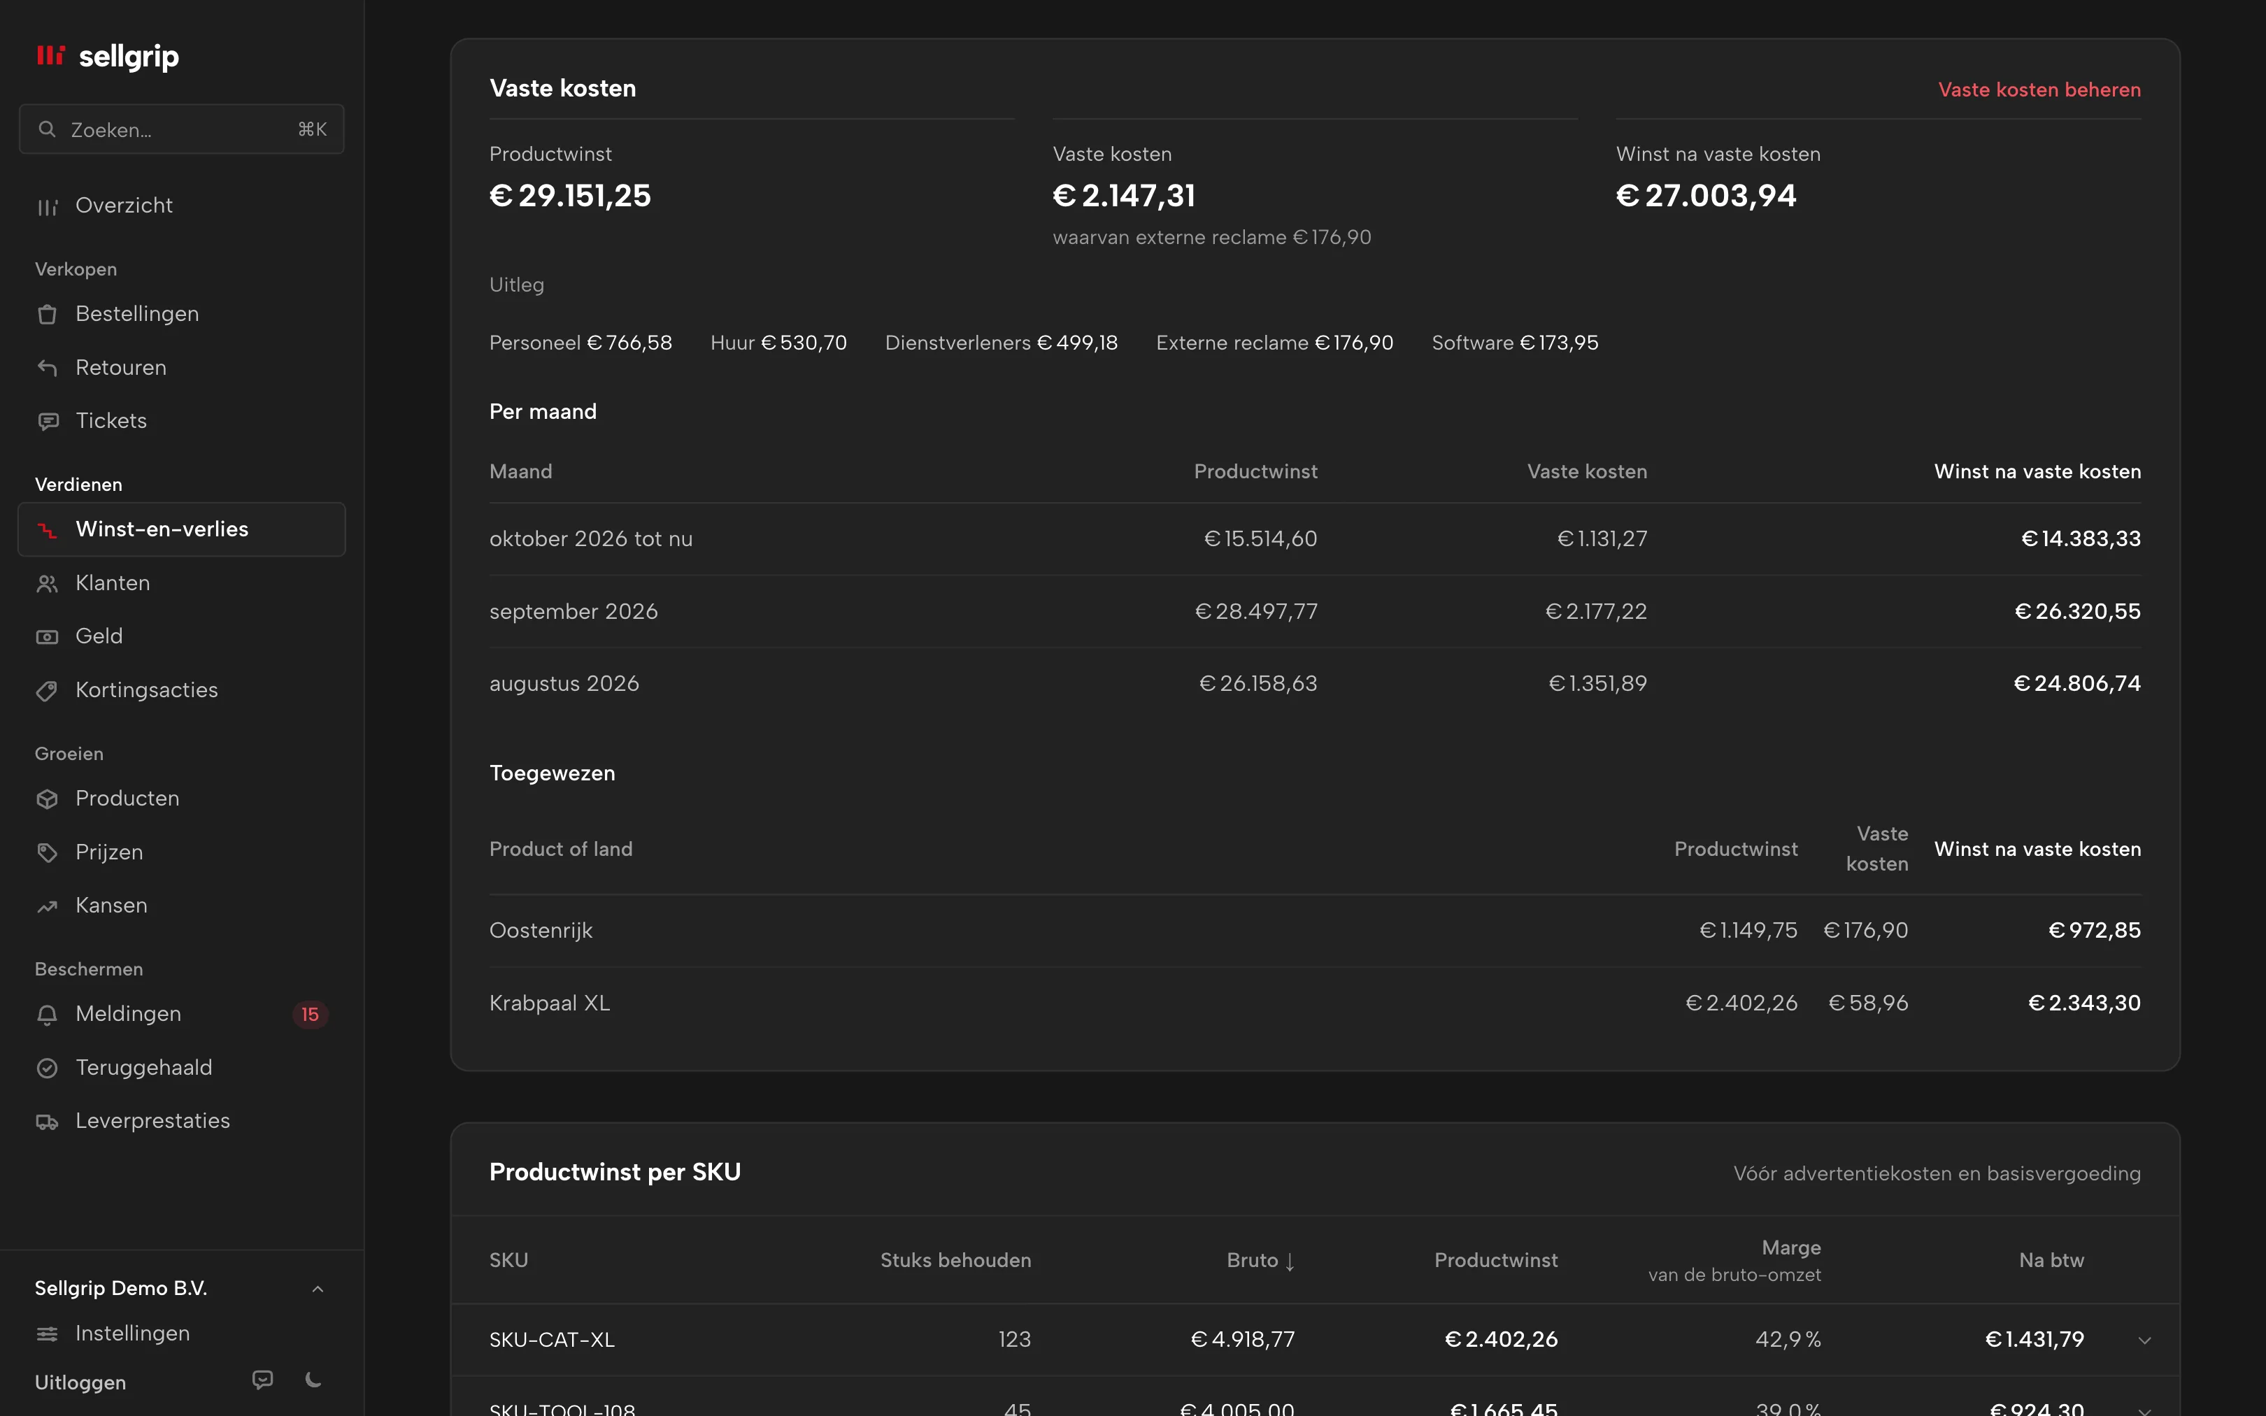Screen dimensions: 2266x1416
Task: Click the sellgrip logo icon
Action: pyautogui.click(x=50, y=56)
